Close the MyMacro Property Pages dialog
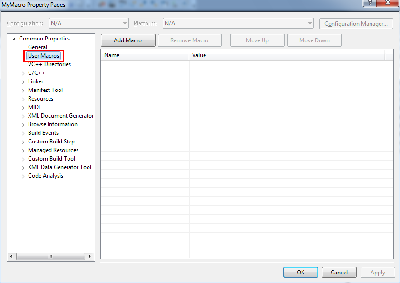The image size is (400, 283). pyautogui.click(x=388, y=3)
